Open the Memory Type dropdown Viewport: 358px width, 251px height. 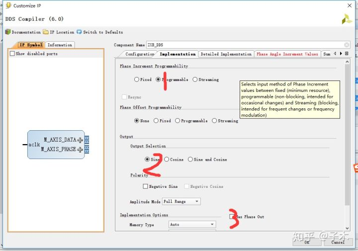[x=192, y=225]
